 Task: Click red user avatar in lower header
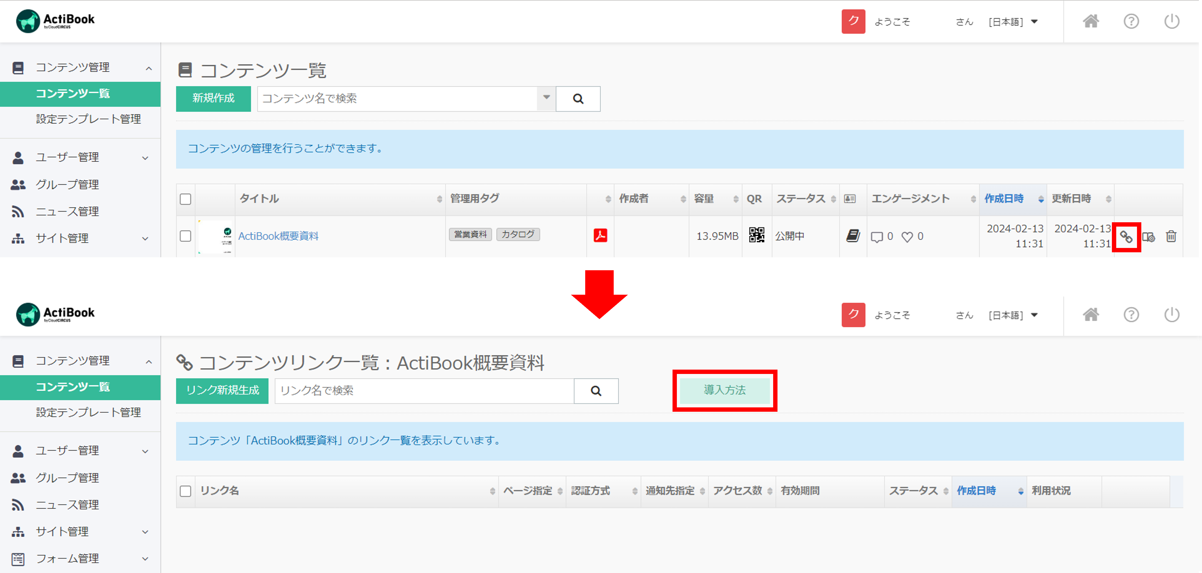[853, 315]
